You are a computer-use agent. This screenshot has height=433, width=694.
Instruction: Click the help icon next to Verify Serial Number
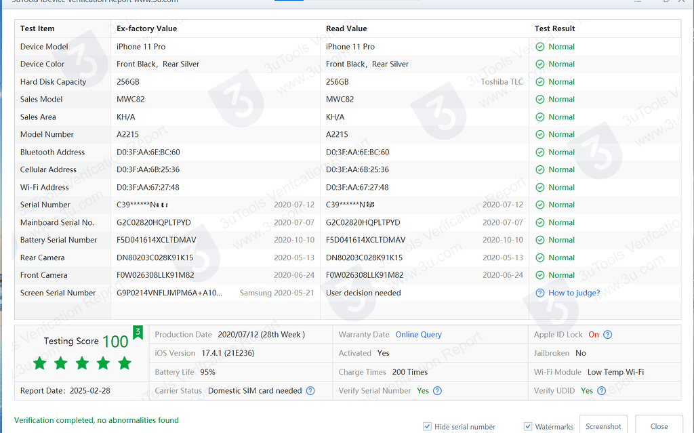tap(437, 391)
